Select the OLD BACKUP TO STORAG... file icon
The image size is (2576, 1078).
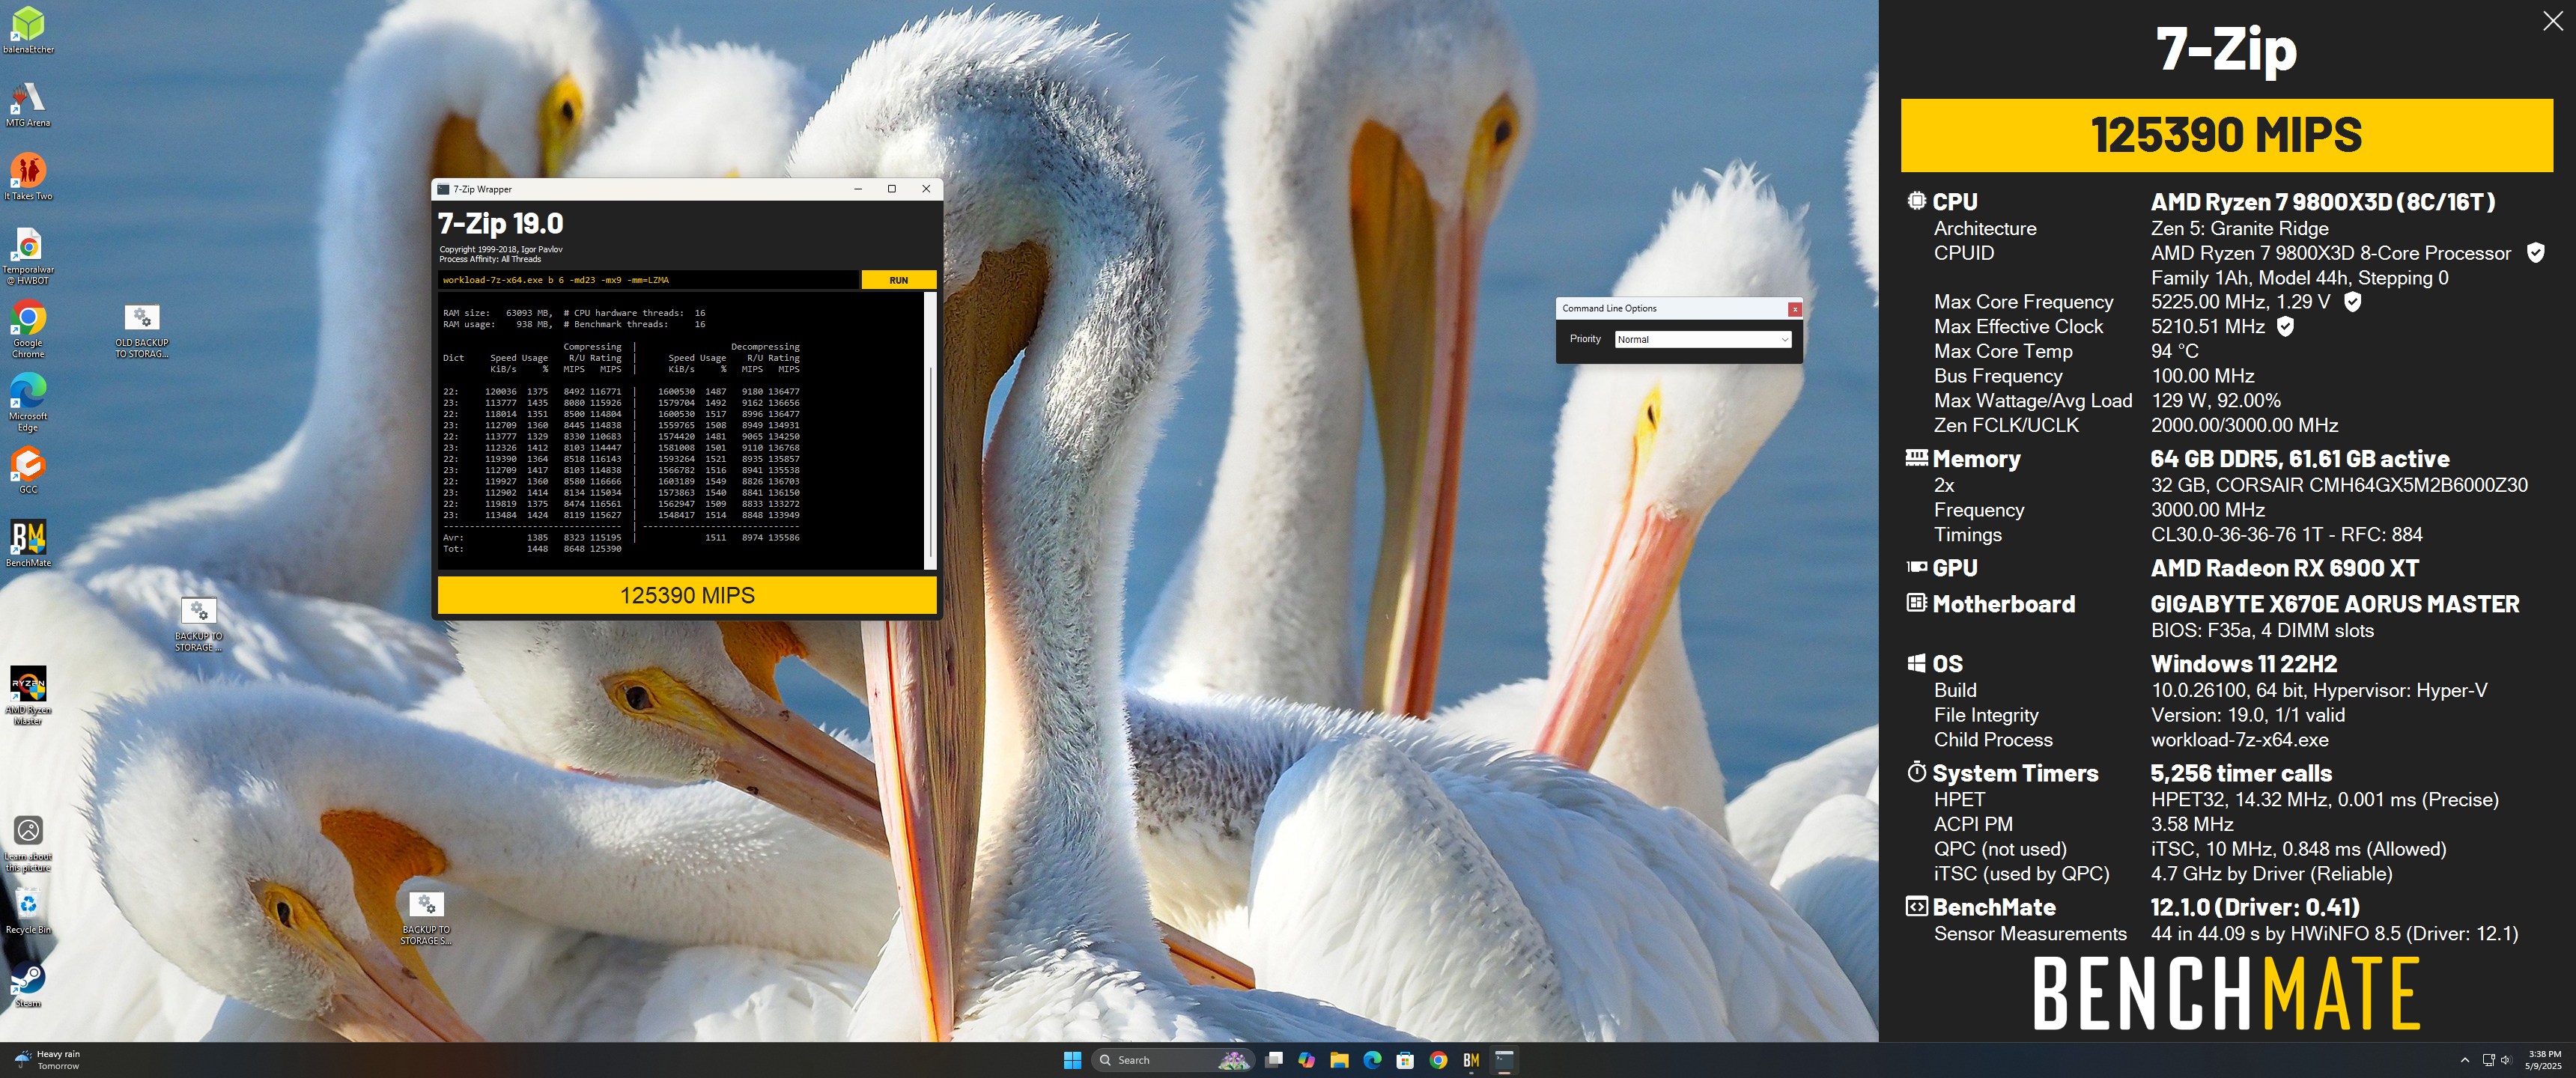(x=142, y=331)
